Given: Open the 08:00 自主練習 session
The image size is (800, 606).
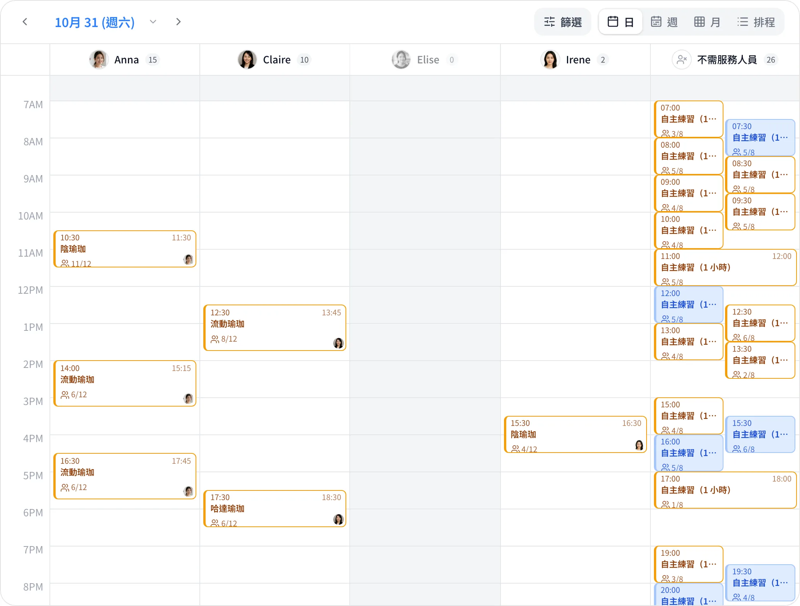Looking at the screenshot, I should pos(689,156).
